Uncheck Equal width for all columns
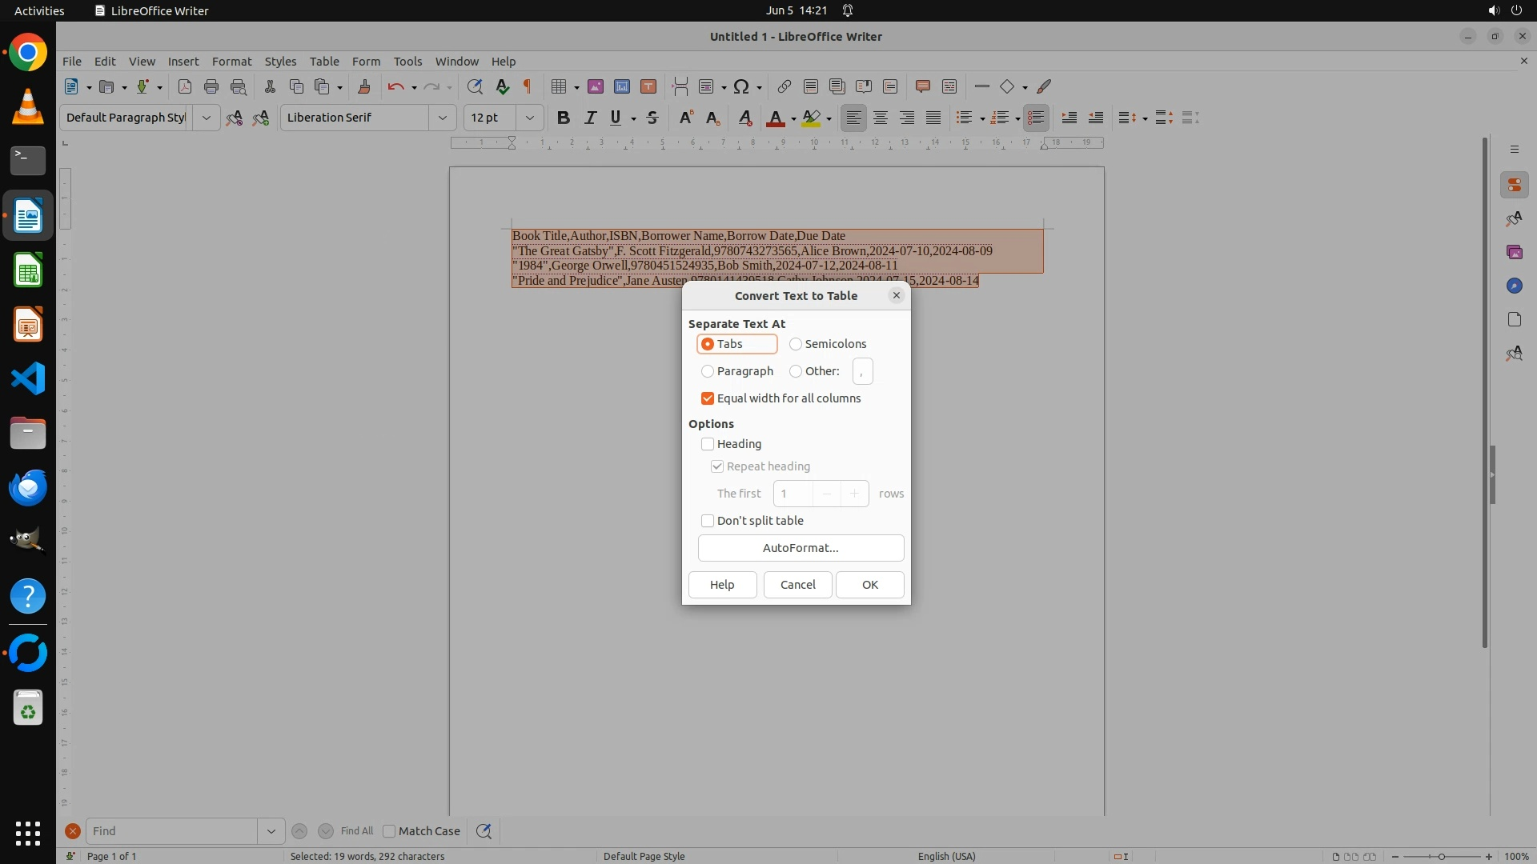This screenshot has width=1537, height=864. pos(708,398)
